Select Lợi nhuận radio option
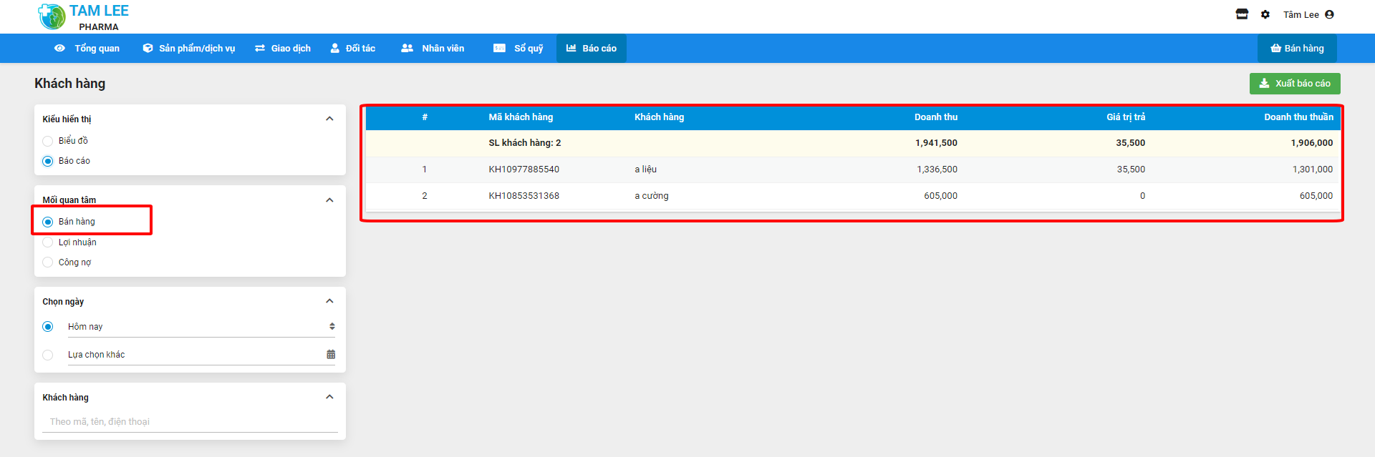This screenshot has width=1375, height=457. pyautogui.click(x=48, y=242)
